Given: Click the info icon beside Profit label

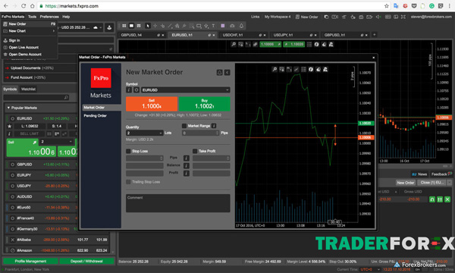Looking at the screenshot, I should pyautogui.click(x=187, y=173).
